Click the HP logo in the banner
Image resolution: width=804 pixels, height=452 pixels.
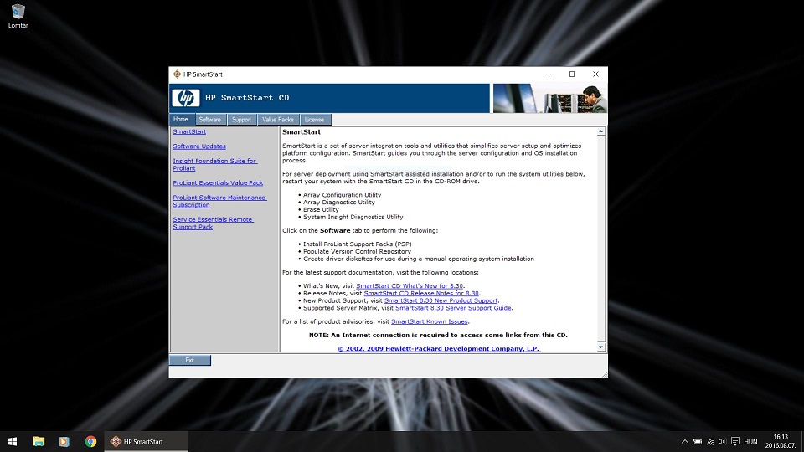click(186, 97)
